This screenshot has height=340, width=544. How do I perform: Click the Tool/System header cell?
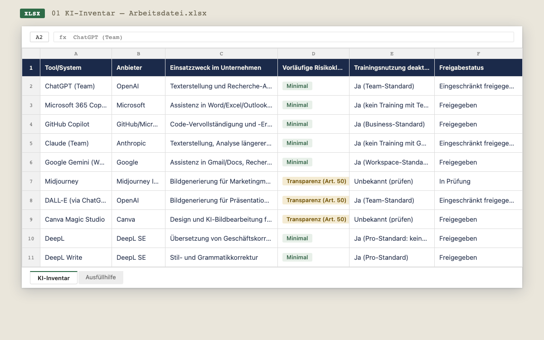(x=76, y=68)
